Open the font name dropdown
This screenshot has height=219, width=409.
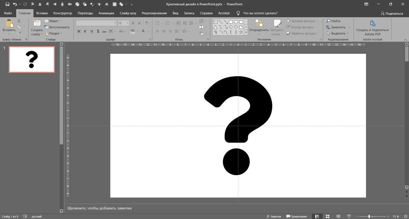[x=115, y=23]
